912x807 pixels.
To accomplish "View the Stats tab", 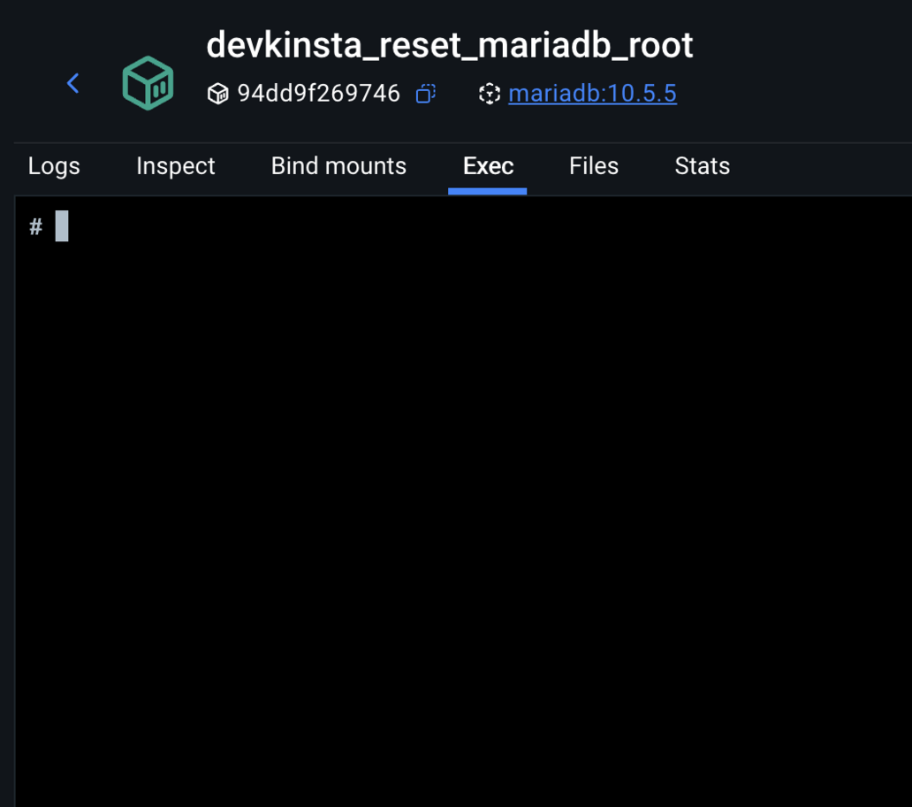I will pyautogui.click(x=702, y=166).
